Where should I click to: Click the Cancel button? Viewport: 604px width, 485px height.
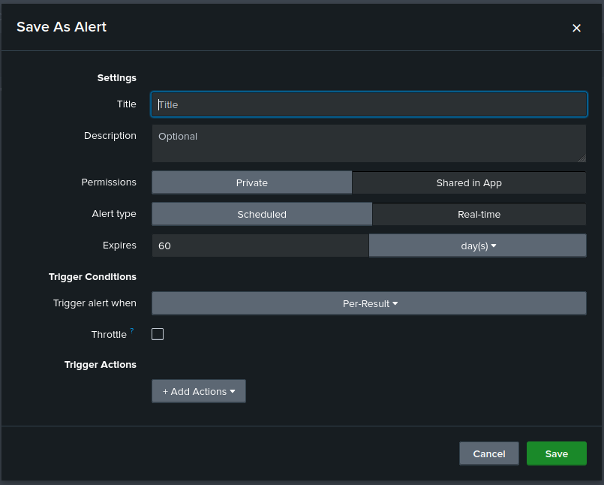(x=489, y=453)
